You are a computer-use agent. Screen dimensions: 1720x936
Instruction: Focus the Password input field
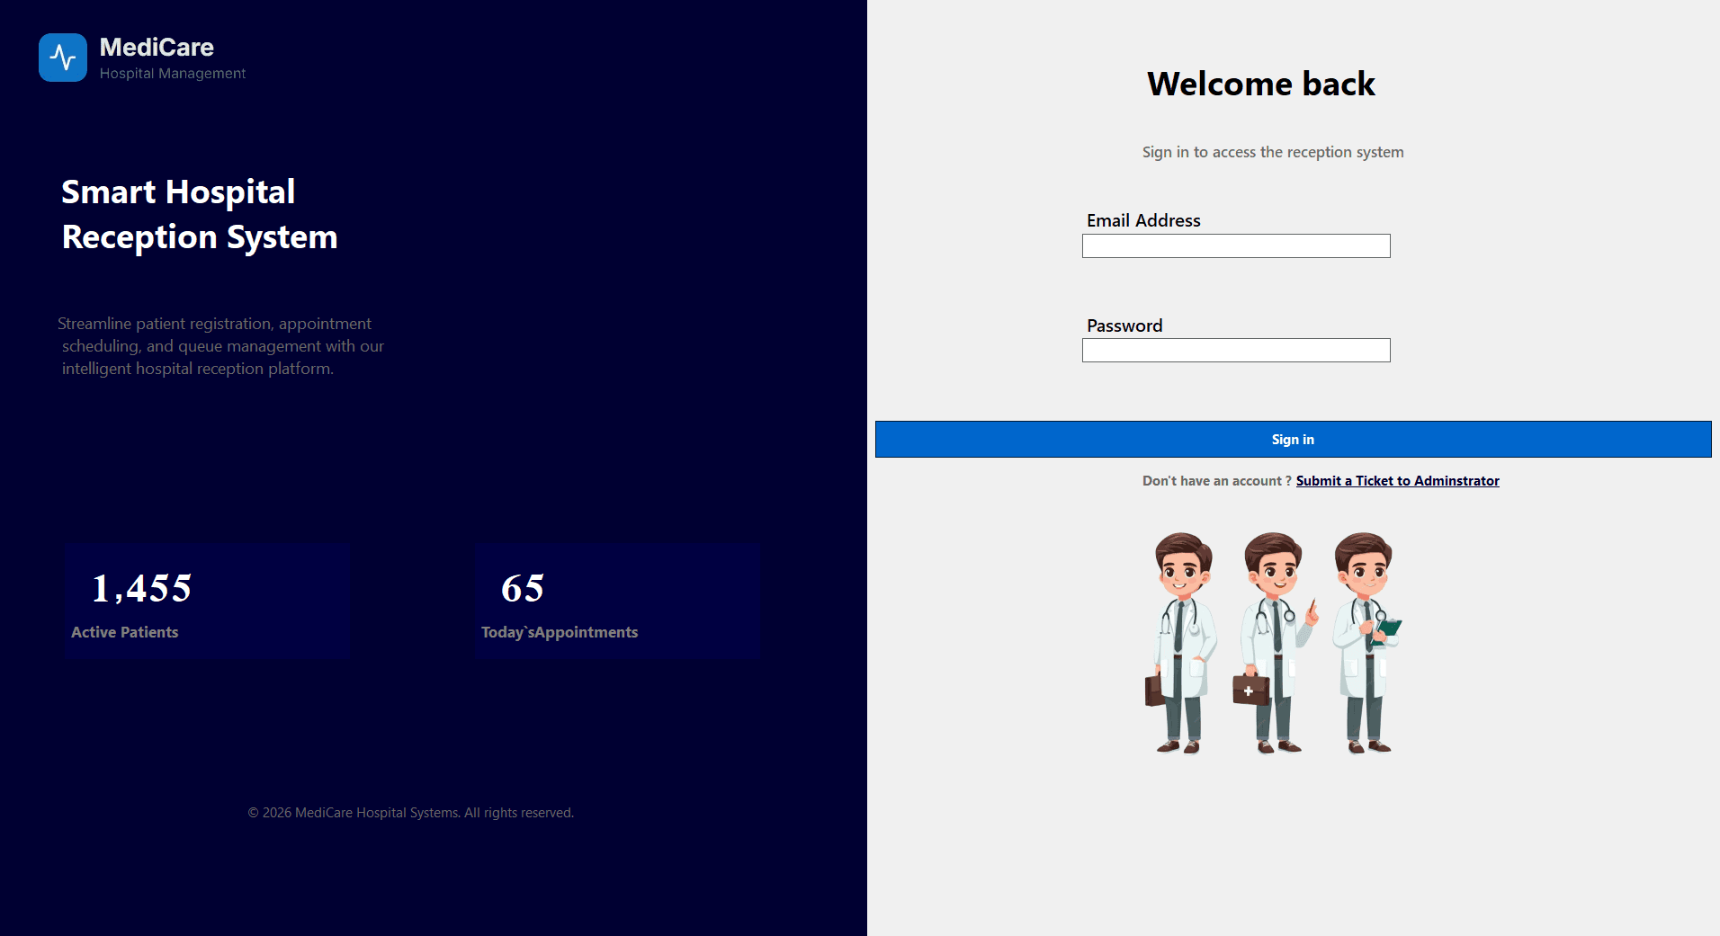[x=1236, y=350]
